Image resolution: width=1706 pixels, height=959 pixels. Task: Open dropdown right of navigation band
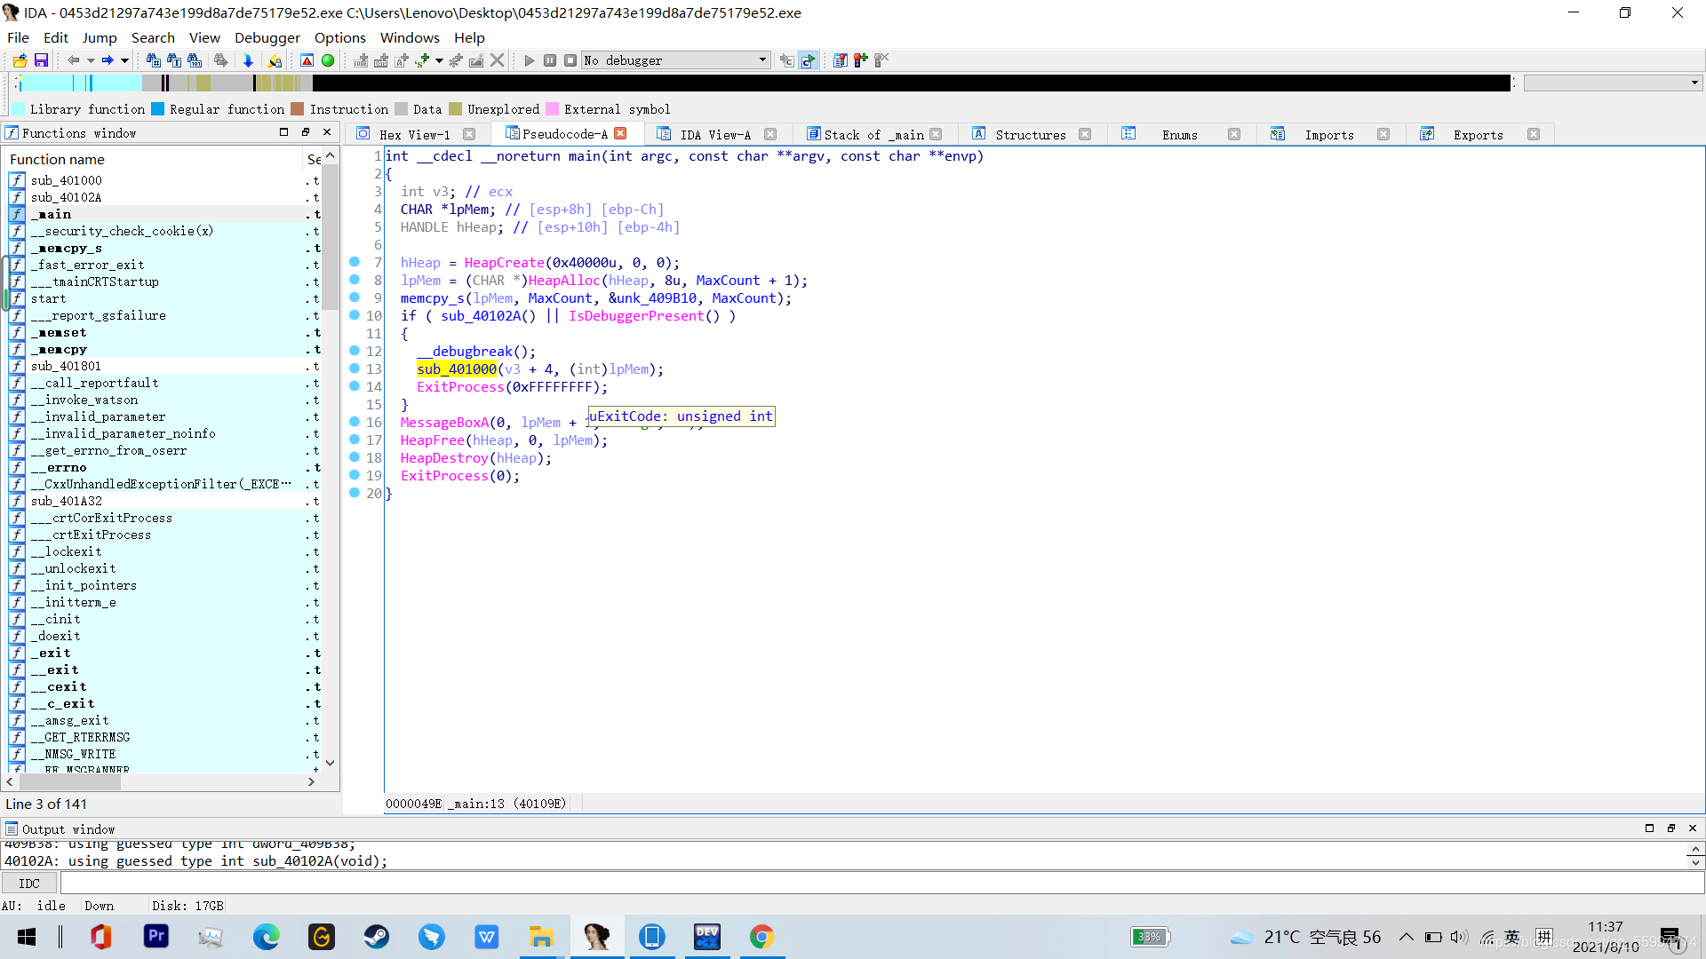pyautogui.click(x=1694, y=83)
